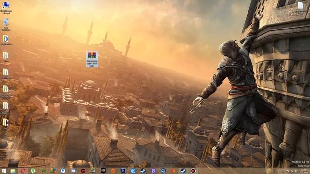Open the Steam icon next to Twitch
Viewport: 310px width, 174px height.
[143, 171]
